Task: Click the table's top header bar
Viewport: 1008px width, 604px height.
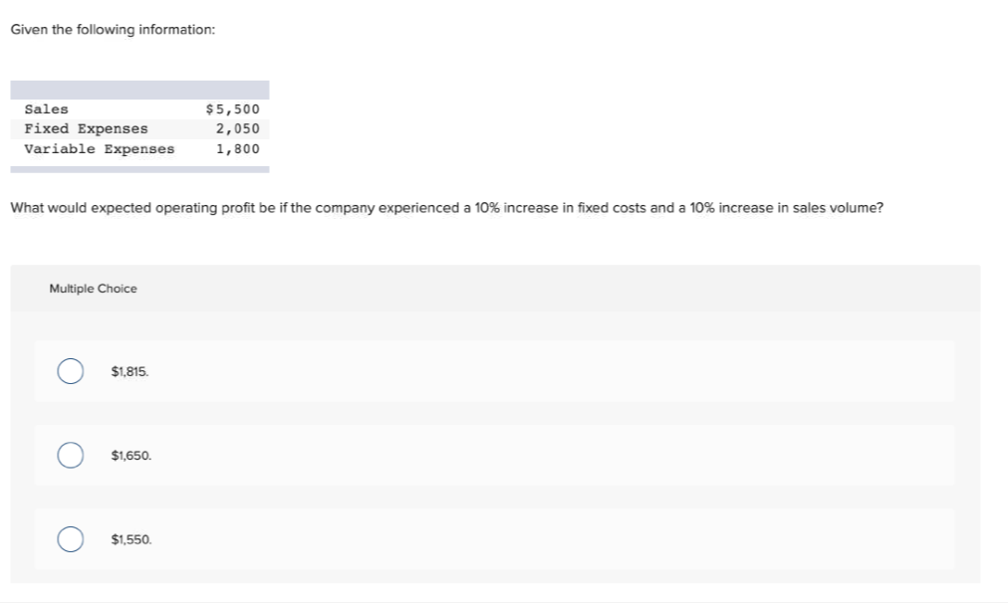Action: [139, 90]
